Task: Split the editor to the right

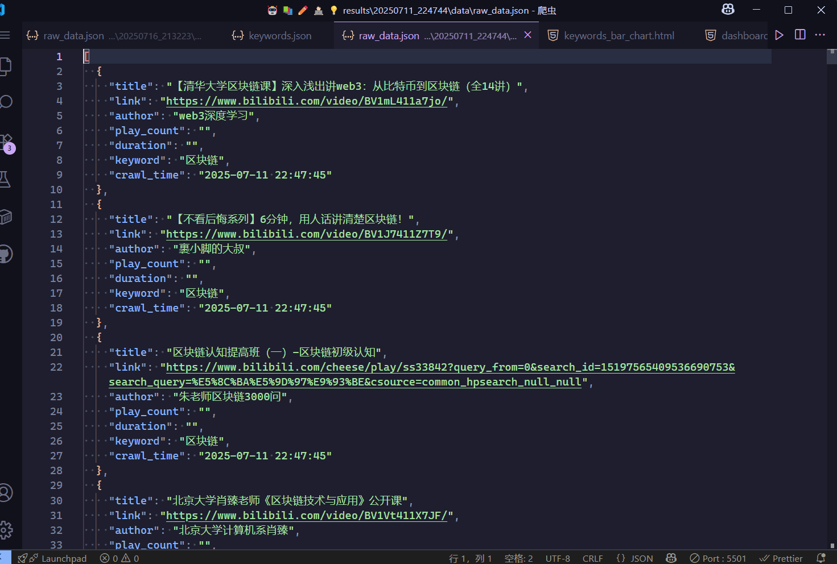Action: [x=800, y=35]
